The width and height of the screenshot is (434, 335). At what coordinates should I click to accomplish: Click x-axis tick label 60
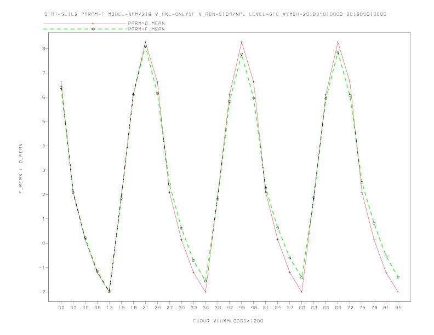[x=302, y=308]
